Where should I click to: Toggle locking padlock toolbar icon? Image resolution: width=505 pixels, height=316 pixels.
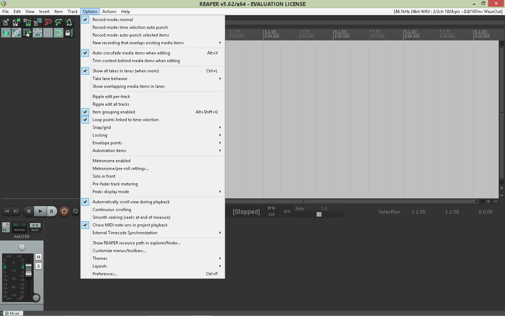(x=69, y=33)
